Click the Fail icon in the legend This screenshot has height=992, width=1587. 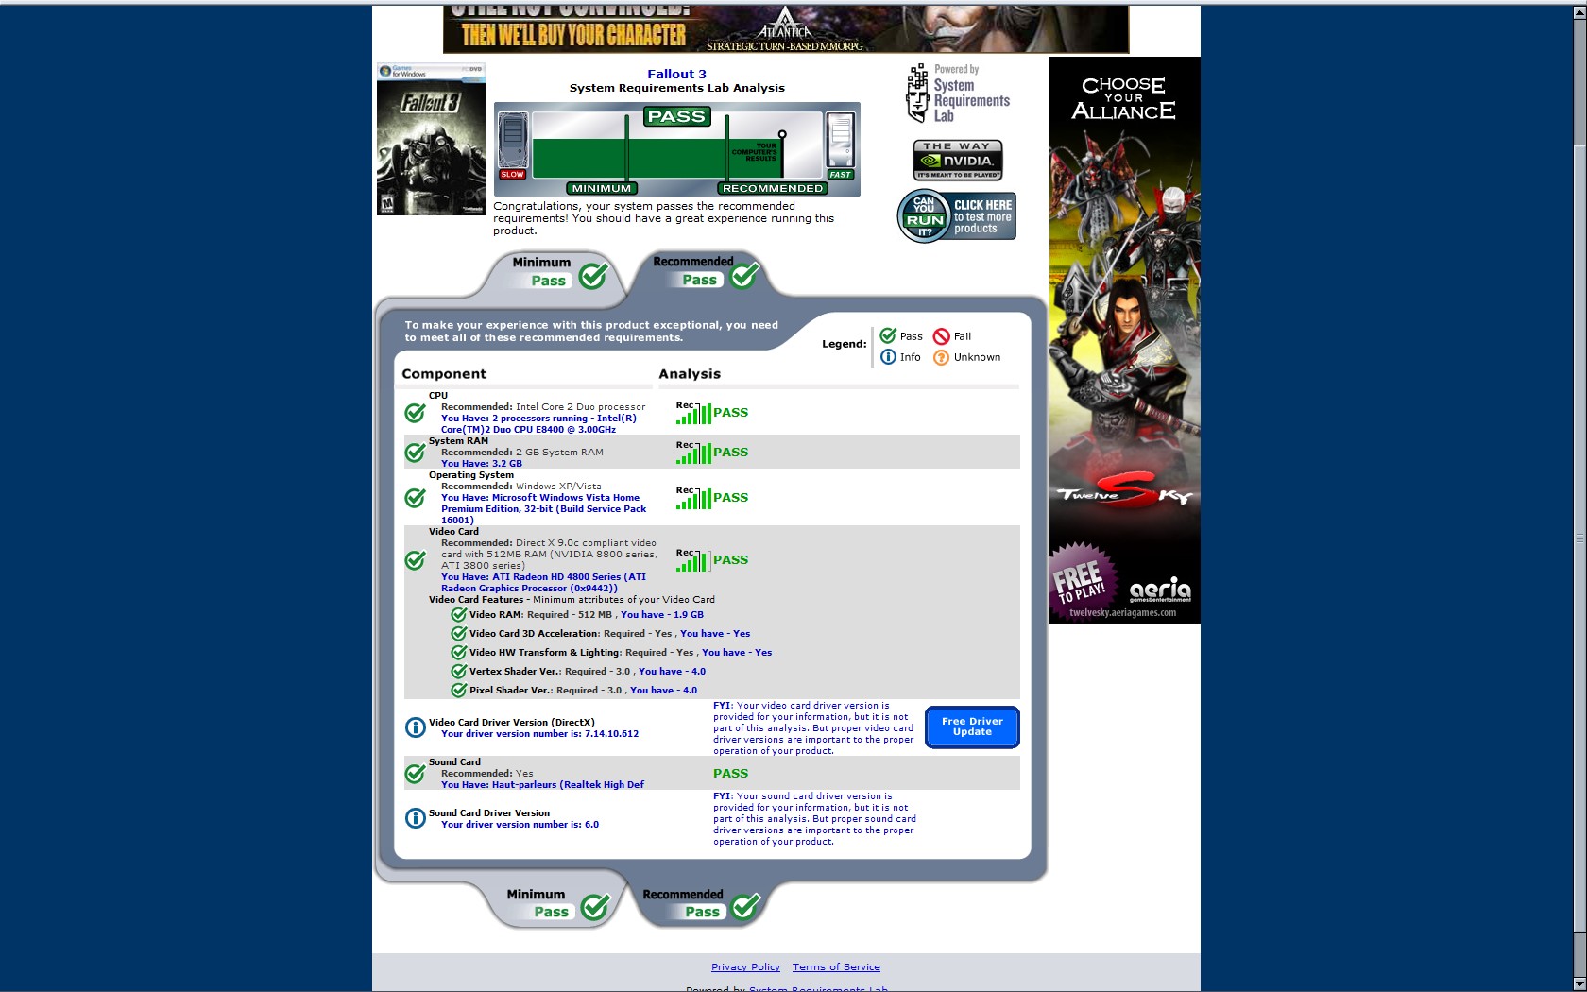tap(941, 336)
